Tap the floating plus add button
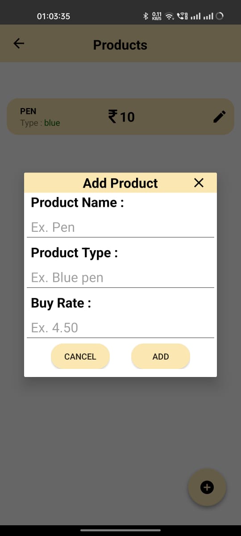Image resolution: width=241 pixels, height=536 pixels. [x=207, y=487]
